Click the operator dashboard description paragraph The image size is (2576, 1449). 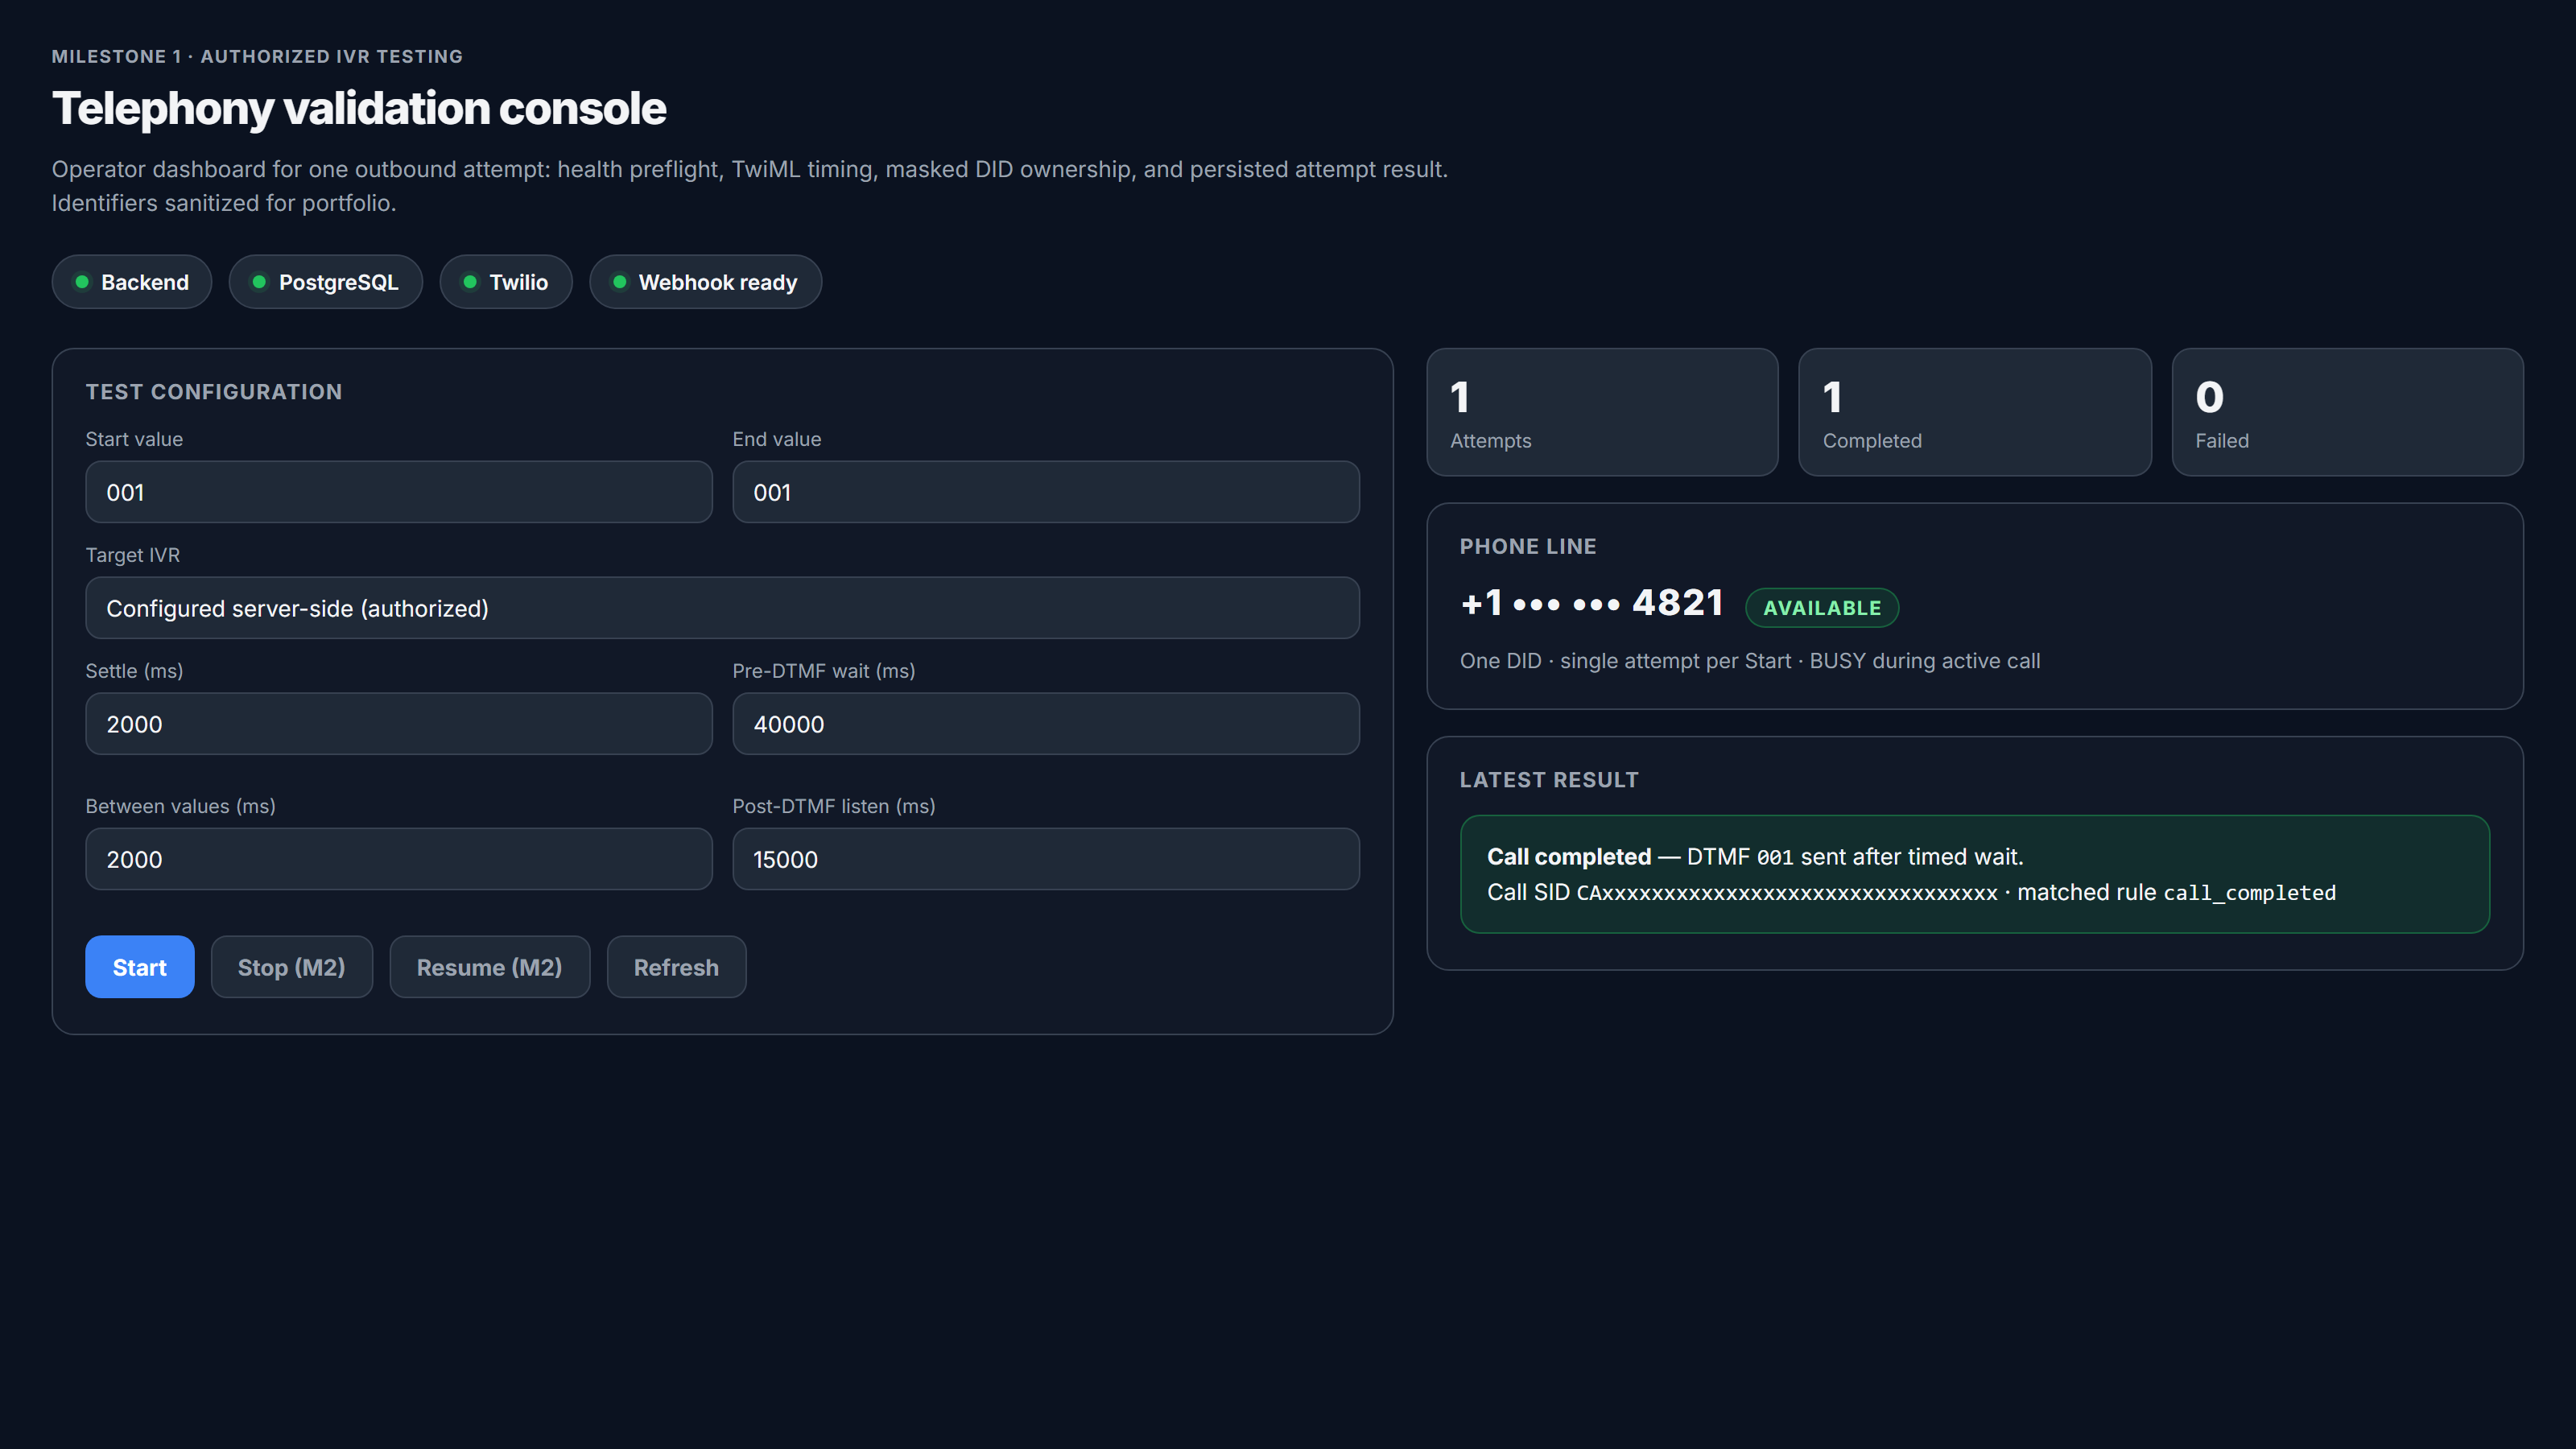coord(750,186)
